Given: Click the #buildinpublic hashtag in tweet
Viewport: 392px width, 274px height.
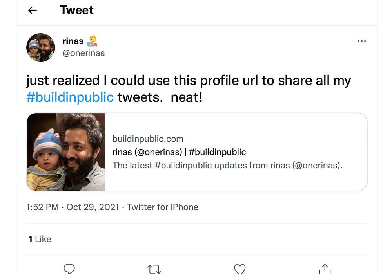Looking at the screenshot, I should pos(70,97).
